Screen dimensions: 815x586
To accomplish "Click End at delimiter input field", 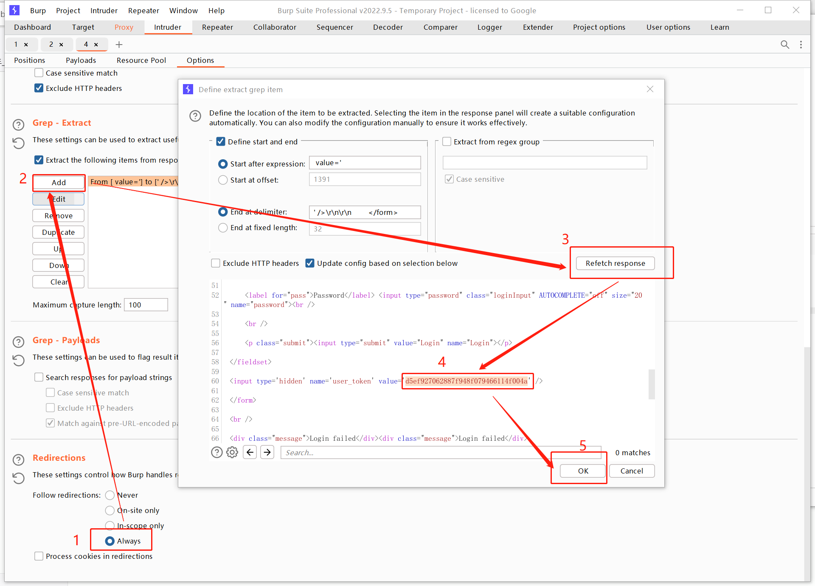I will tap(365, 212).
